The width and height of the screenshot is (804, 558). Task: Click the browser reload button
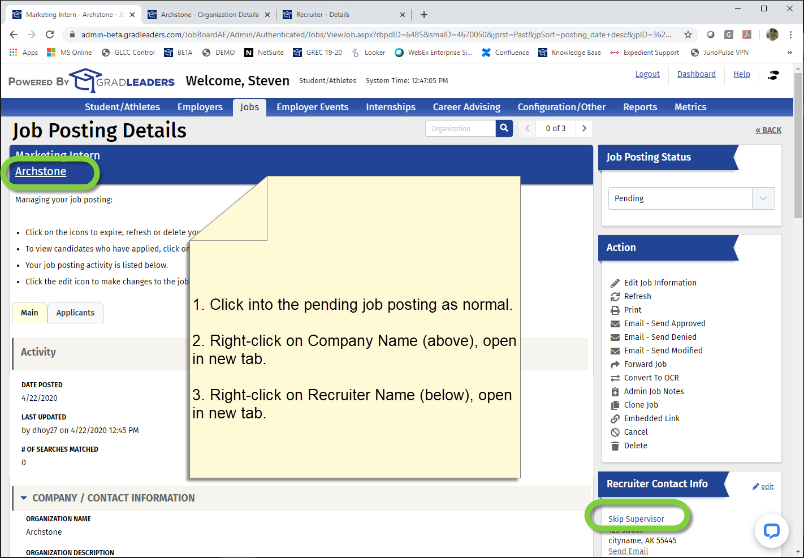(50, 34)
